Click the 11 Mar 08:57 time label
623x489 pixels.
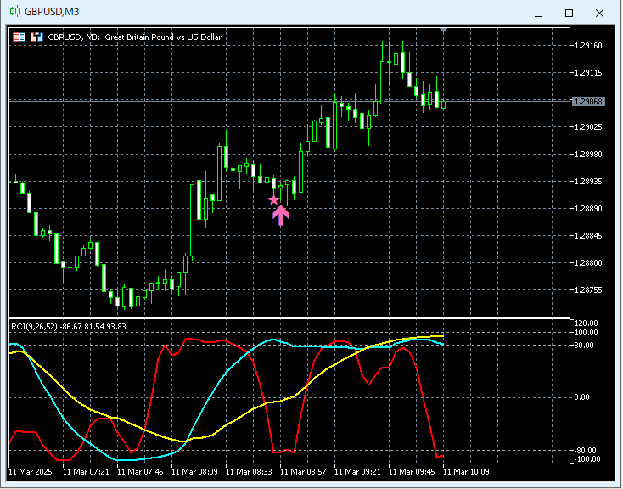pos(303,472)
